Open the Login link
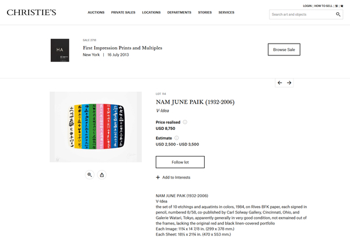The width and height of the screenshot is (350, 238). point(307,5)
